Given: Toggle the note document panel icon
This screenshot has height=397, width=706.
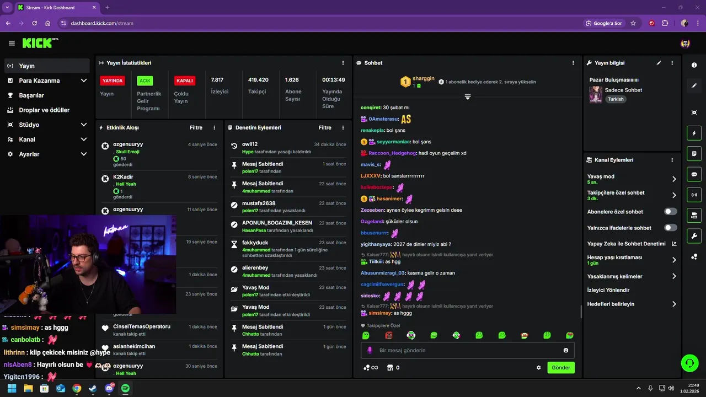Looking at the screenshot, I should (694, 153).
